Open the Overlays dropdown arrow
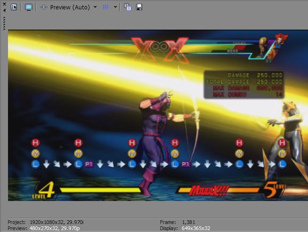 click(115, 7)
